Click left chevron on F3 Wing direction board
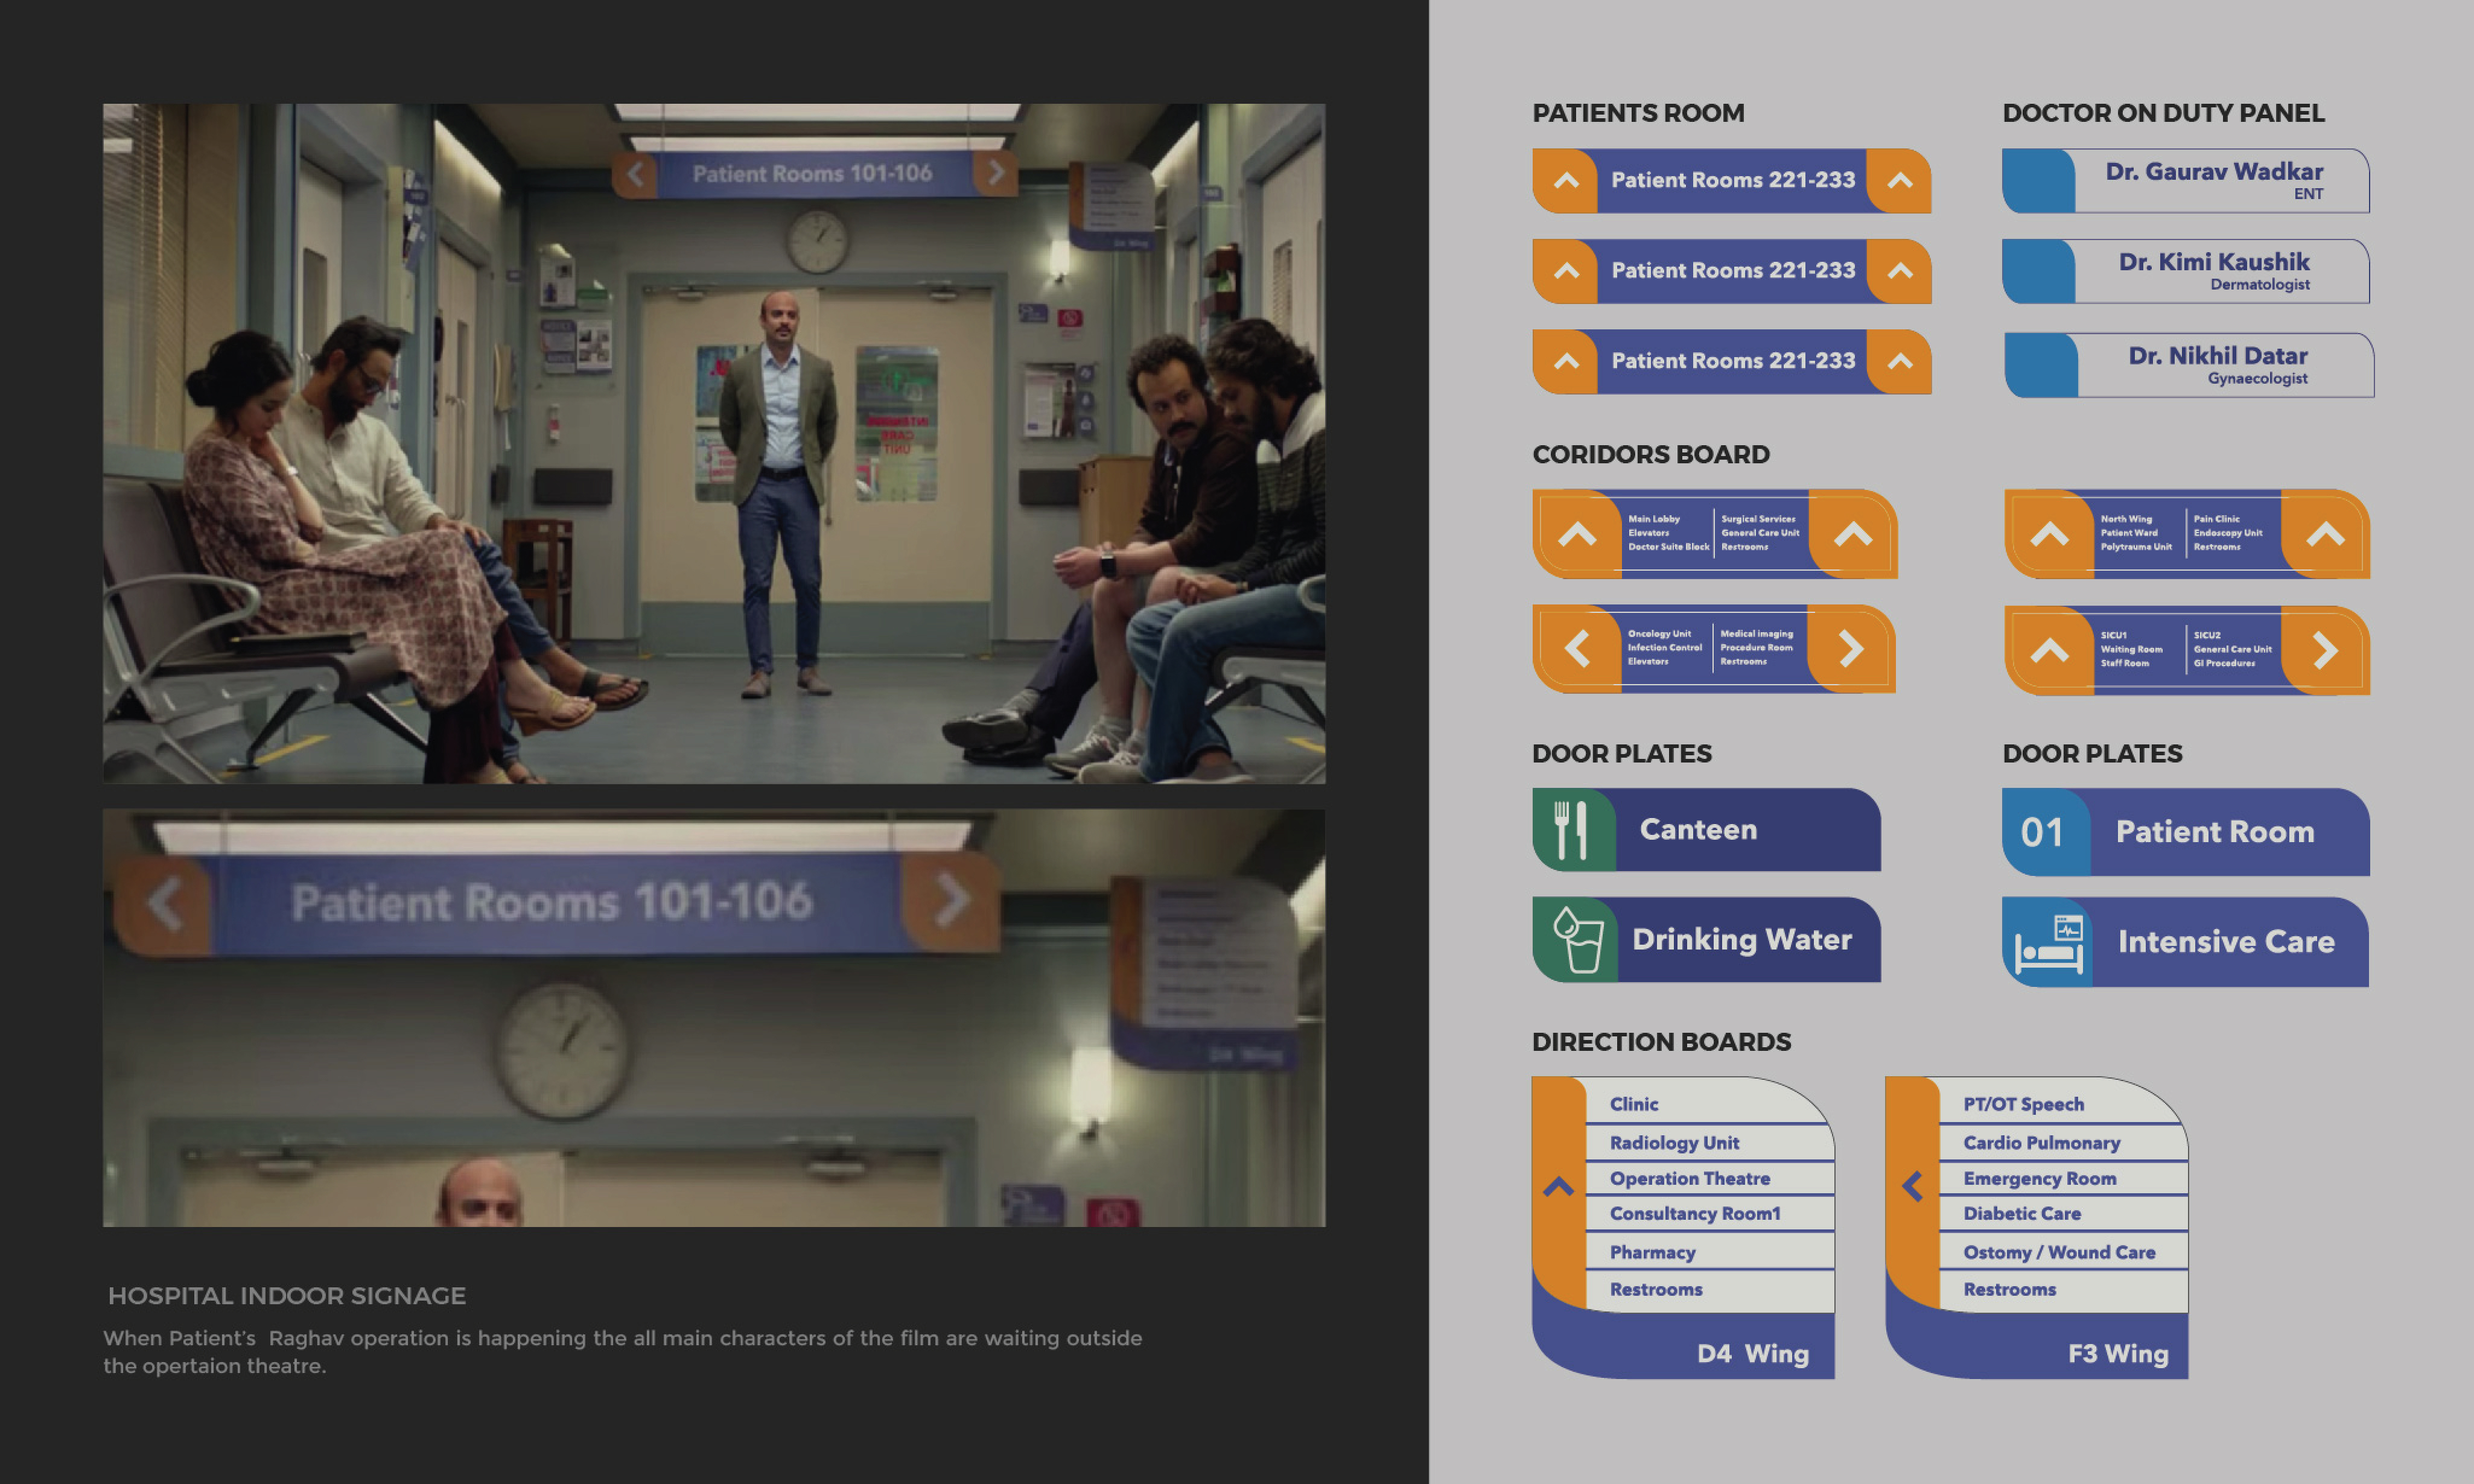This screenshot has width=2474, height=1484. click(1912, 1187)
